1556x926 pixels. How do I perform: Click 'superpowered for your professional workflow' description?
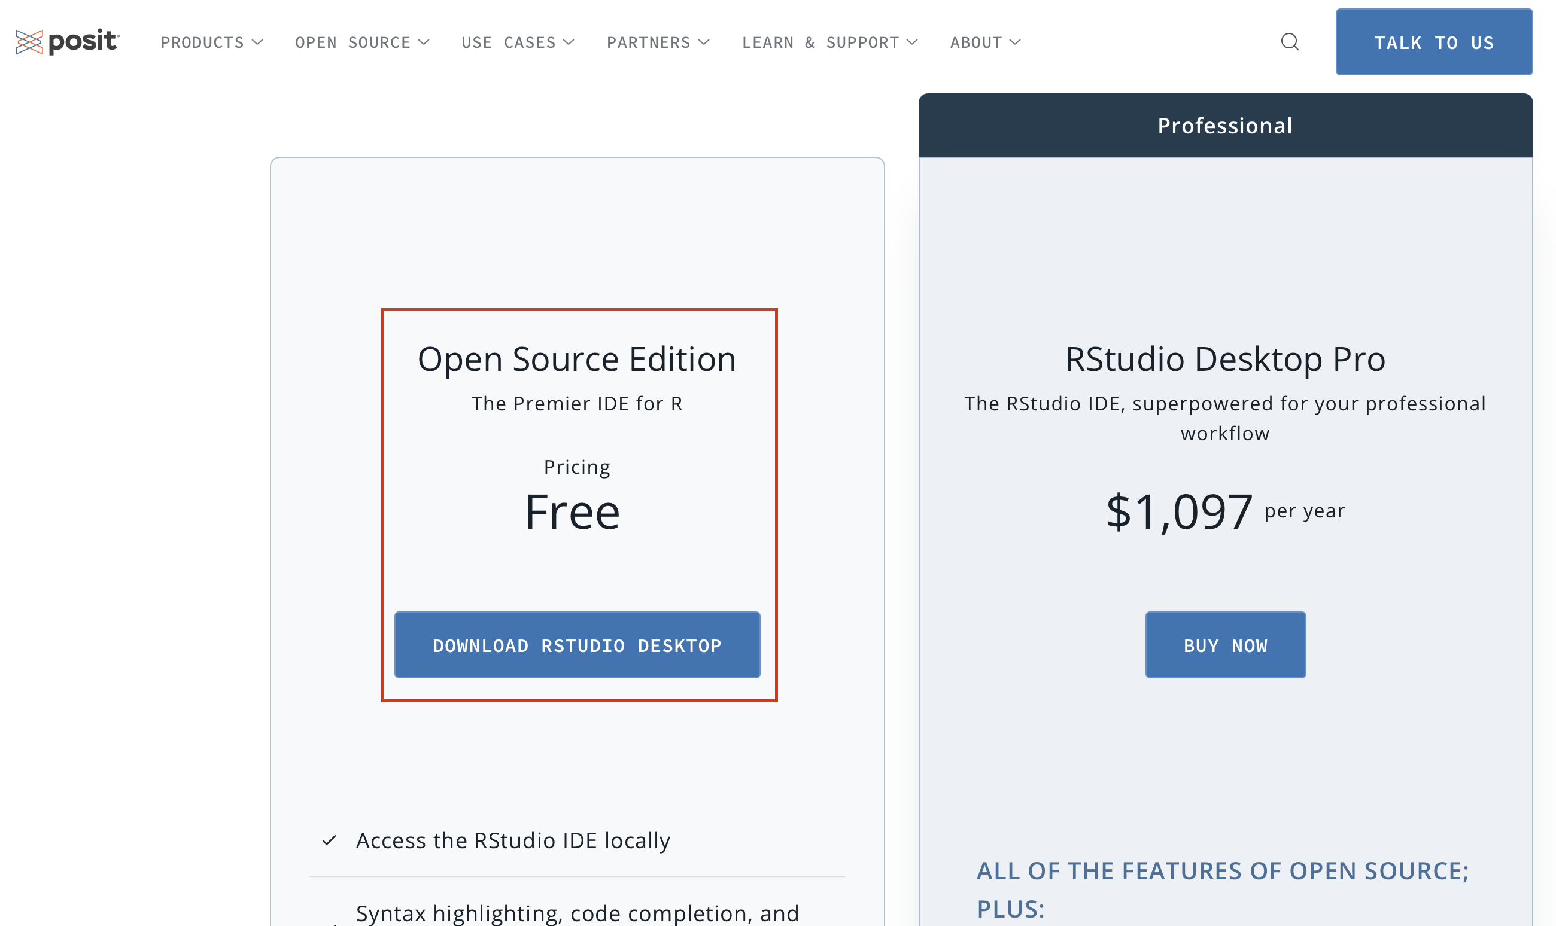[1224, 419]
